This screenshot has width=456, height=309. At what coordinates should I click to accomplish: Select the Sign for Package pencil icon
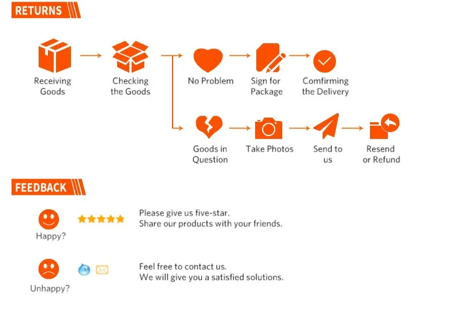tap(271, 58)
